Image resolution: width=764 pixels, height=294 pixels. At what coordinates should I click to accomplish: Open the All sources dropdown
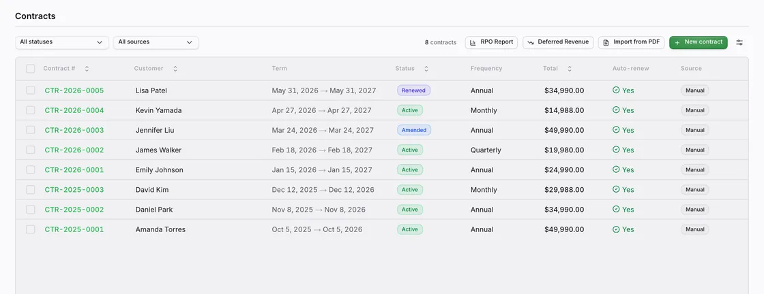pyautogui.click(x=156, y=42)
